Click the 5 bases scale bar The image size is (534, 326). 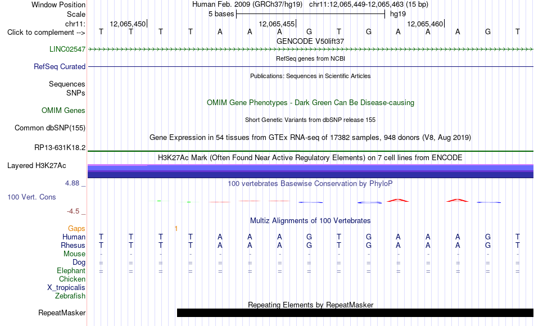click(310, 14)
